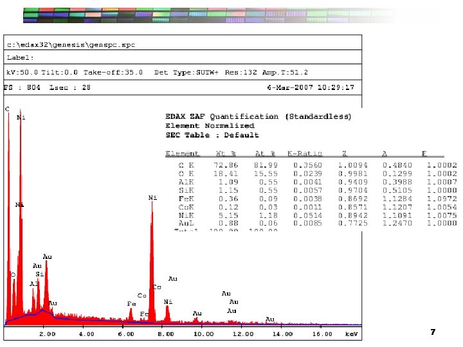The width and height of the screenshot is (463, 347).
Task: Click the "A" column header
Action: click(x=384, y=154)
